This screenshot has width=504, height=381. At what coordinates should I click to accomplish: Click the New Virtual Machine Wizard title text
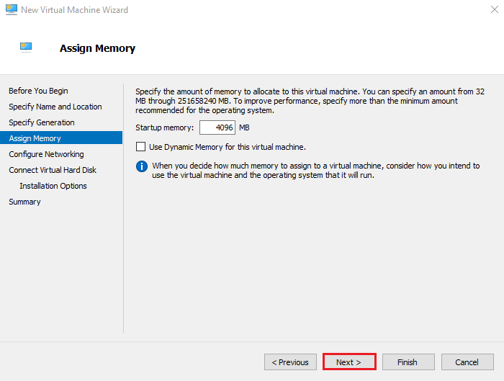tap(75, 10)
